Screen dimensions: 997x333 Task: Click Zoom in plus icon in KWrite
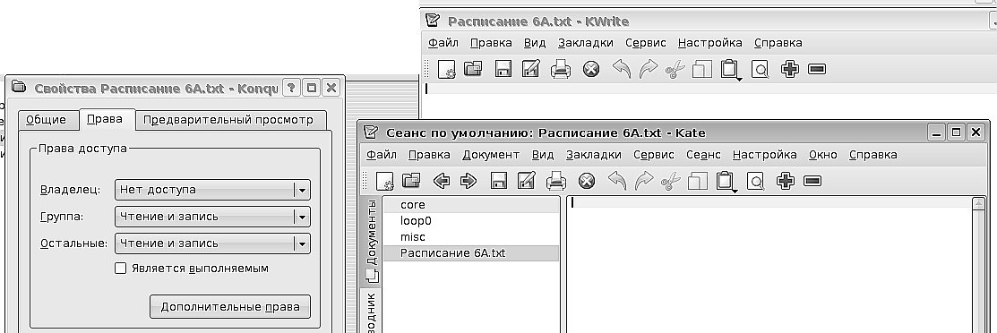click(x=790, y=69)
